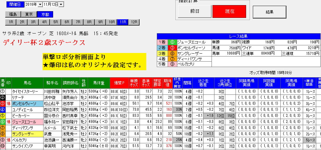Click the 開催日 label button

[15, 4]
